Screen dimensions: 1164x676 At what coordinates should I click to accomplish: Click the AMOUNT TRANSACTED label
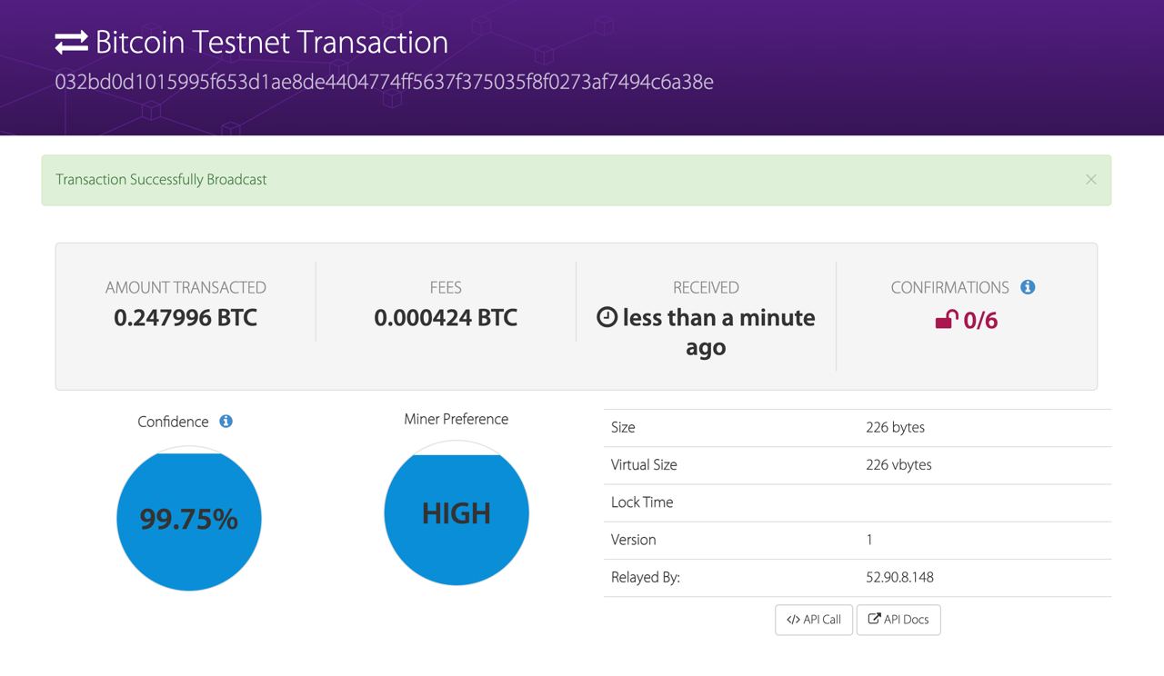[186, 288]
